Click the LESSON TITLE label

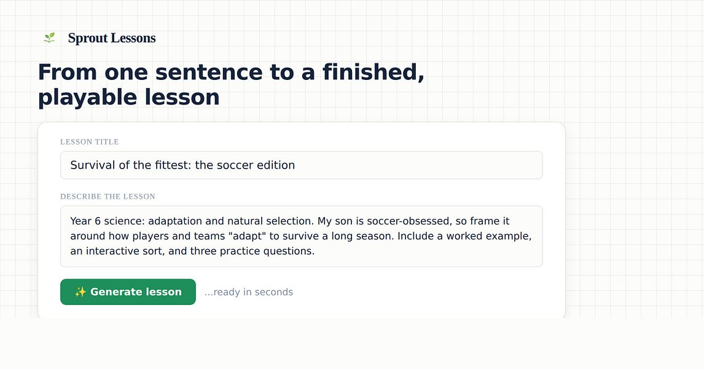tap(89, 142)
